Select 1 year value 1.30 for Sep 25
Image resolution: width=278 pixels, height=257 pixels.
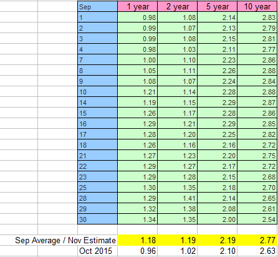pos(138,187)
